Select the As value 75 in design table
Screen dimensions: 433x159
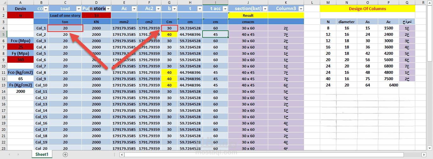368,79
